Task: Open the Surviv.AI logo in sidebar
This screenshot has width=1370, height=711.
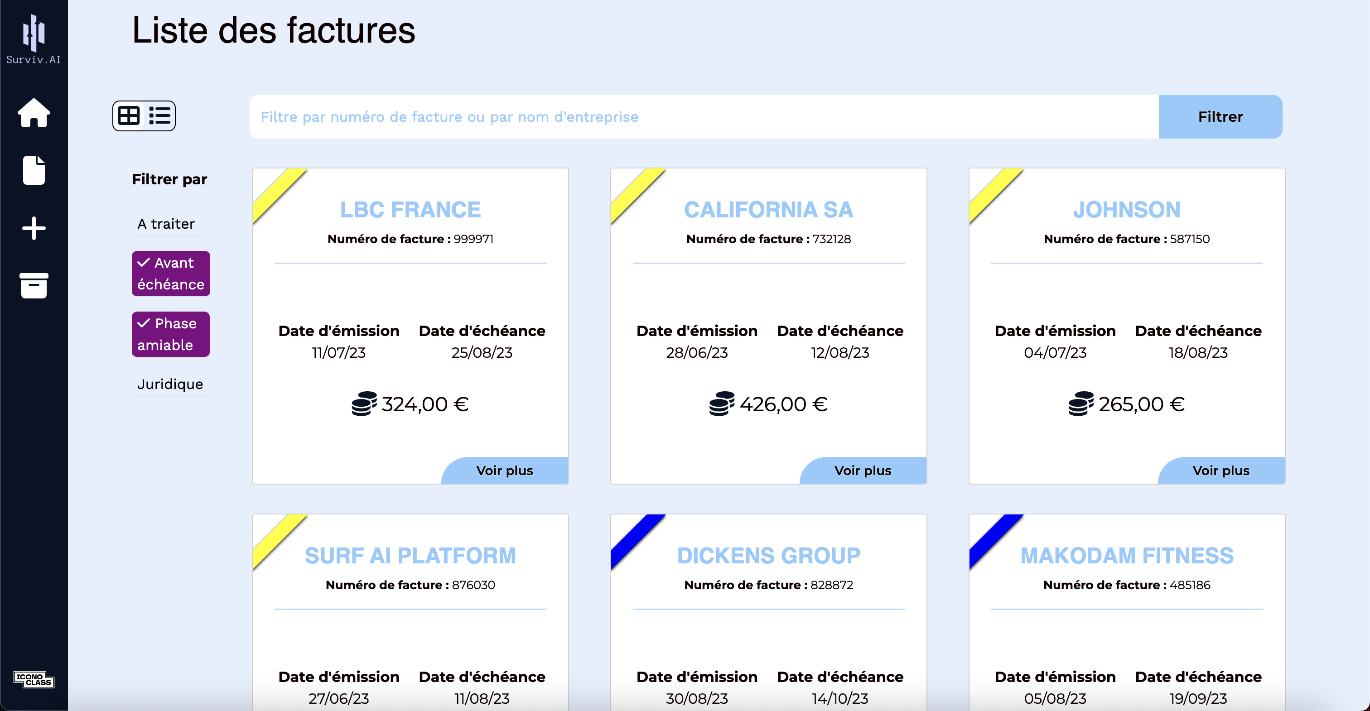Action: tap(34, 39)
